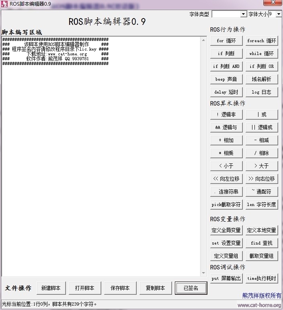This screenshot has width=283, height=310.
Task: Click the beep sound button
Action: click(226, 79)
